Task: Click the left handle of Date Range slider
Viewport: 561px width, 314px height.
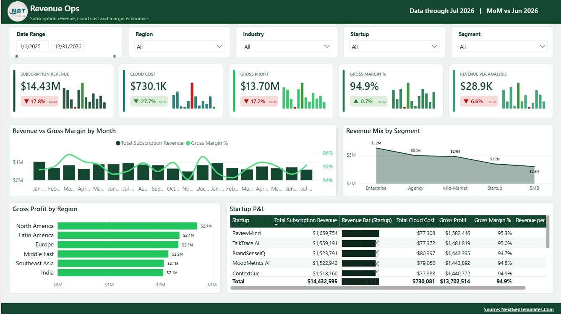Action: [17, 56]
